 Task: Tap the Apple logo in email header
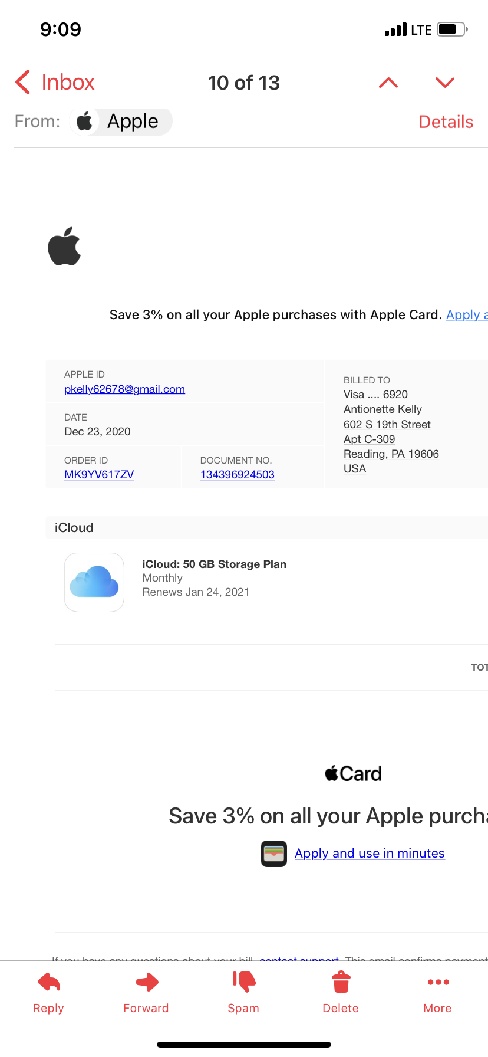click(64, 246)
